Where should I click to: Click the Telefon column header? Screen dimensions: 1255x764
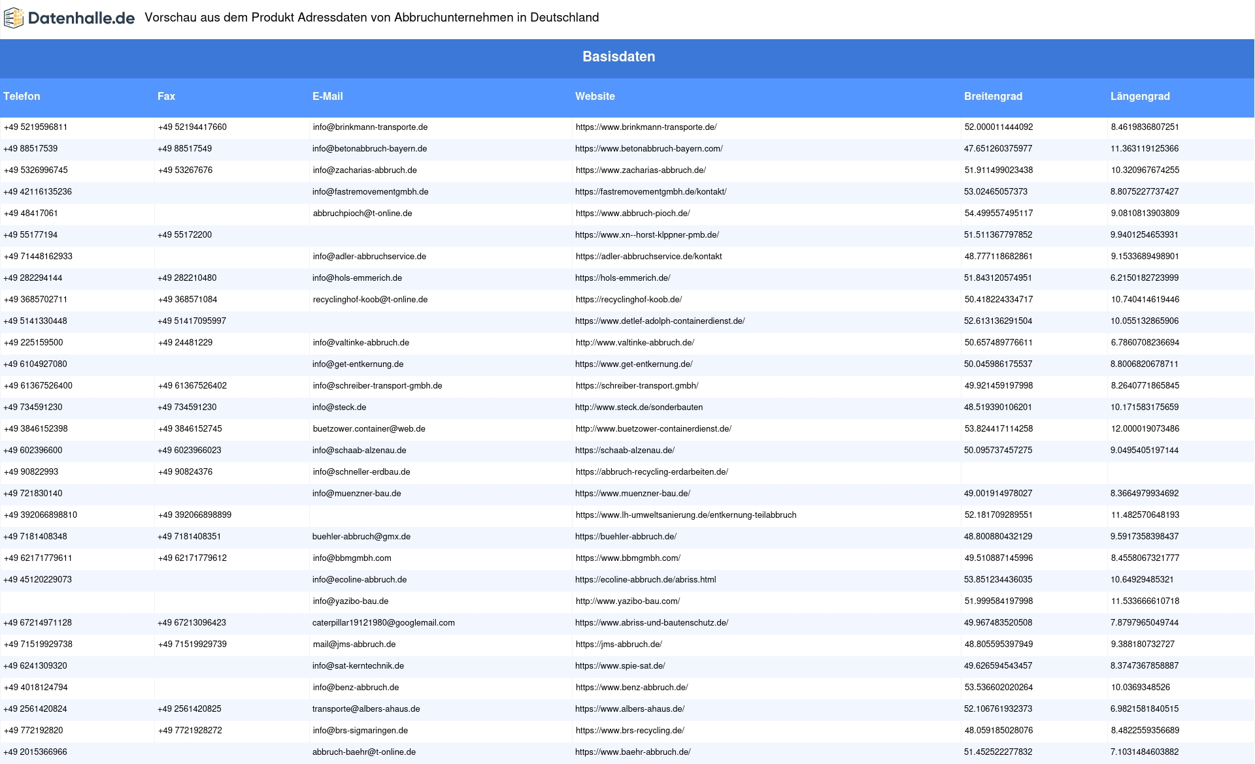pyautogui.click(x=22, y=97)
